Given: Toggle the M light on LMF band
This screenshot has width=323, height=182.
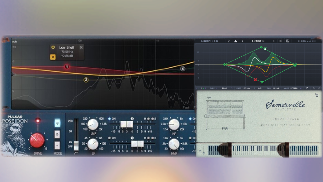Looking at the screenshot, I should point(149,119).
